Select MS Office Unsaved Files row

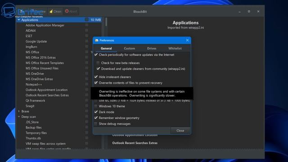click(x=42, y=68)
